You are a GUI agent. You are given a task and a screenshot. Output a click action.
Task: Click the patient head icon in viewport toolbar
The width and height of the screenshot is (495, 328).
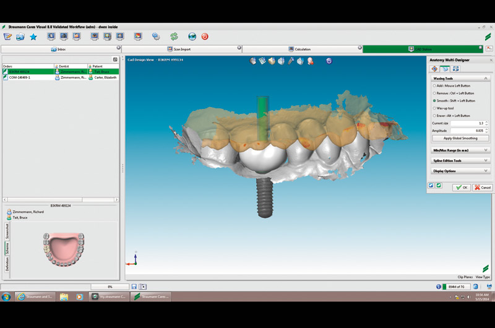311,61
